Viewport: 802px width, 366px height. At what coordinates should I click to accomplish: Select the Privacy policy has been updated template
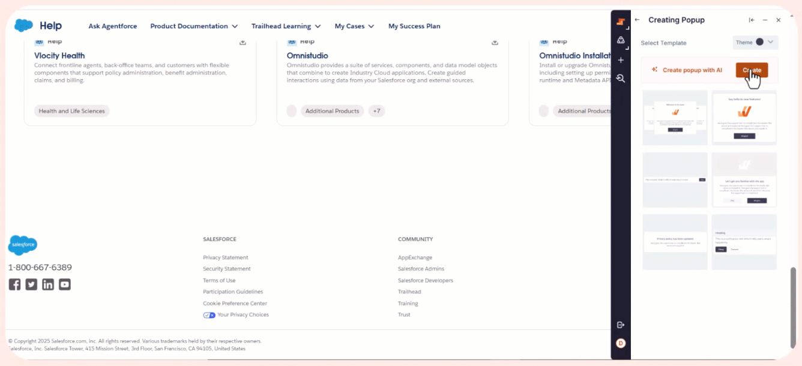tap(675, 242)
